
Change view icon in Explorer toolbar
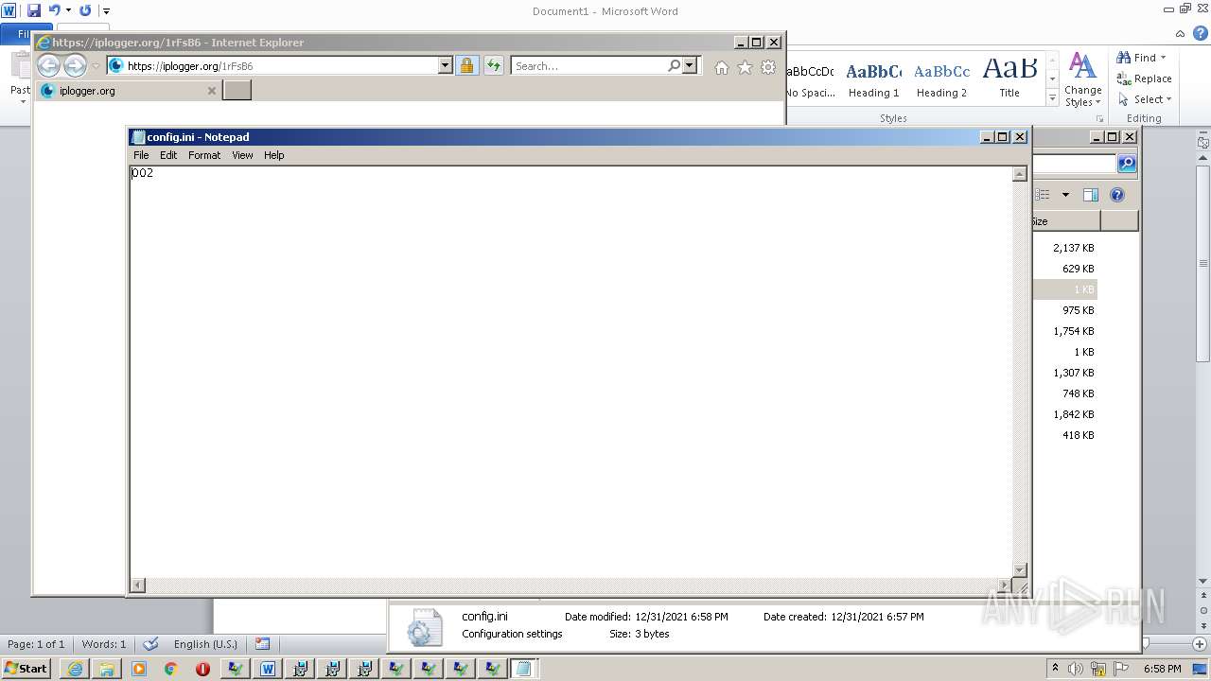coord(1043,195)
